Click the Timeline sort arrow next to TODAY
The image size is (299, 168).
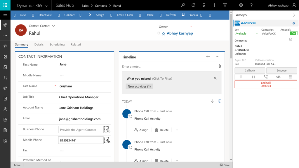click(213, 101)
